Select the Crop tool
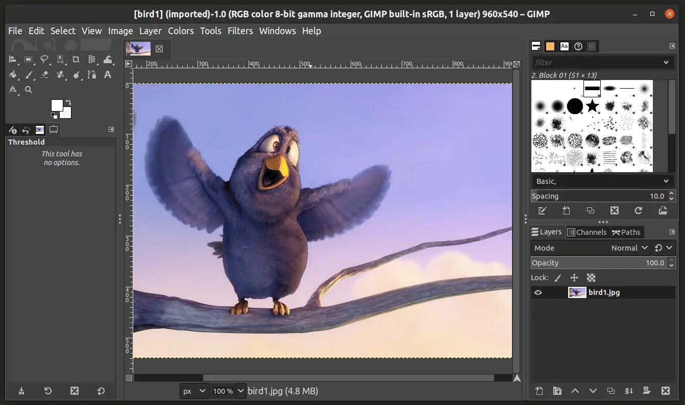Image resolution: width=685 pixels, height=405 pixels. [x=76, y=60]
